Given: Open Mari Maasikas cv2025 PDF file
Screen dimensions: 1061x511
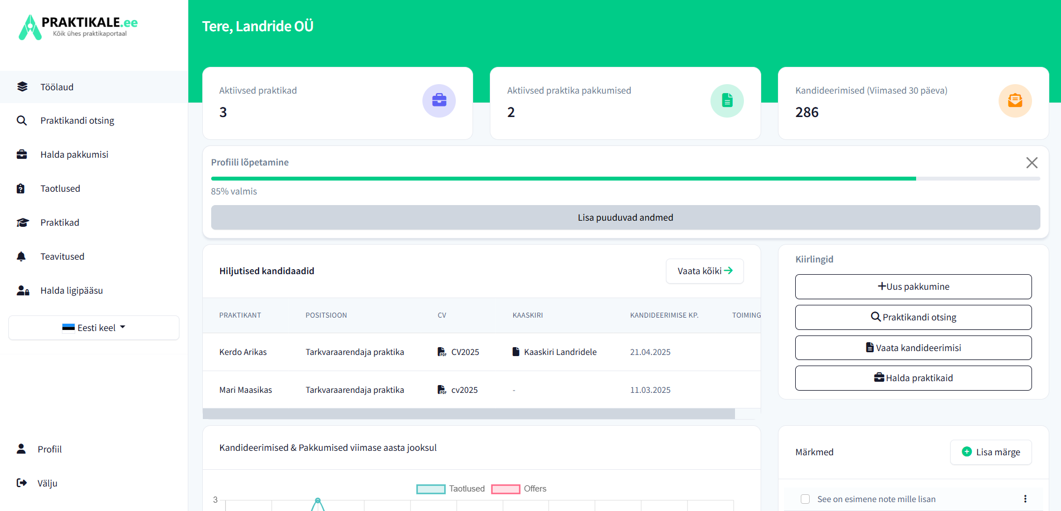Looking at the screenshot, I should coord(458,390).
